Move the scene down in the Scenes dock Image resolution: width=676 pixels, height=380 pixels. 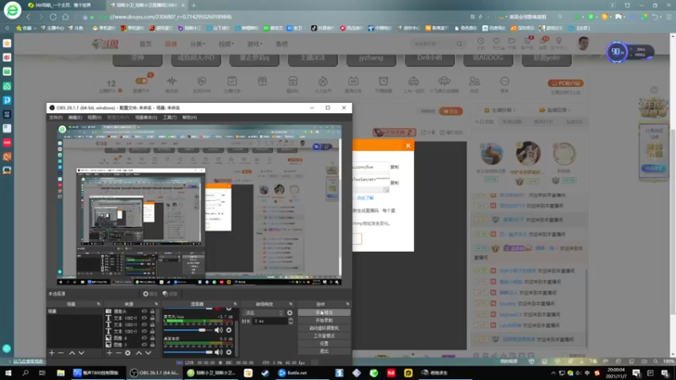81,353
